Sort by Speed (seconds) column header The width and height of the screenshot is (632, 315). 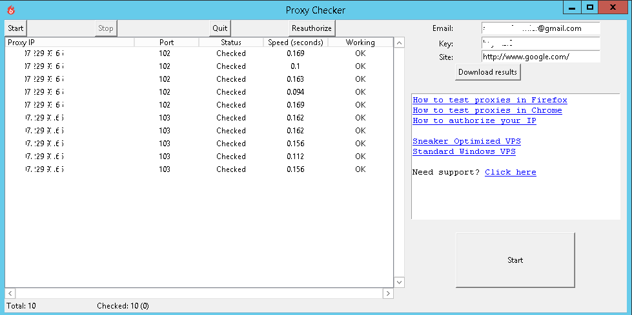(x=296, y=43)
